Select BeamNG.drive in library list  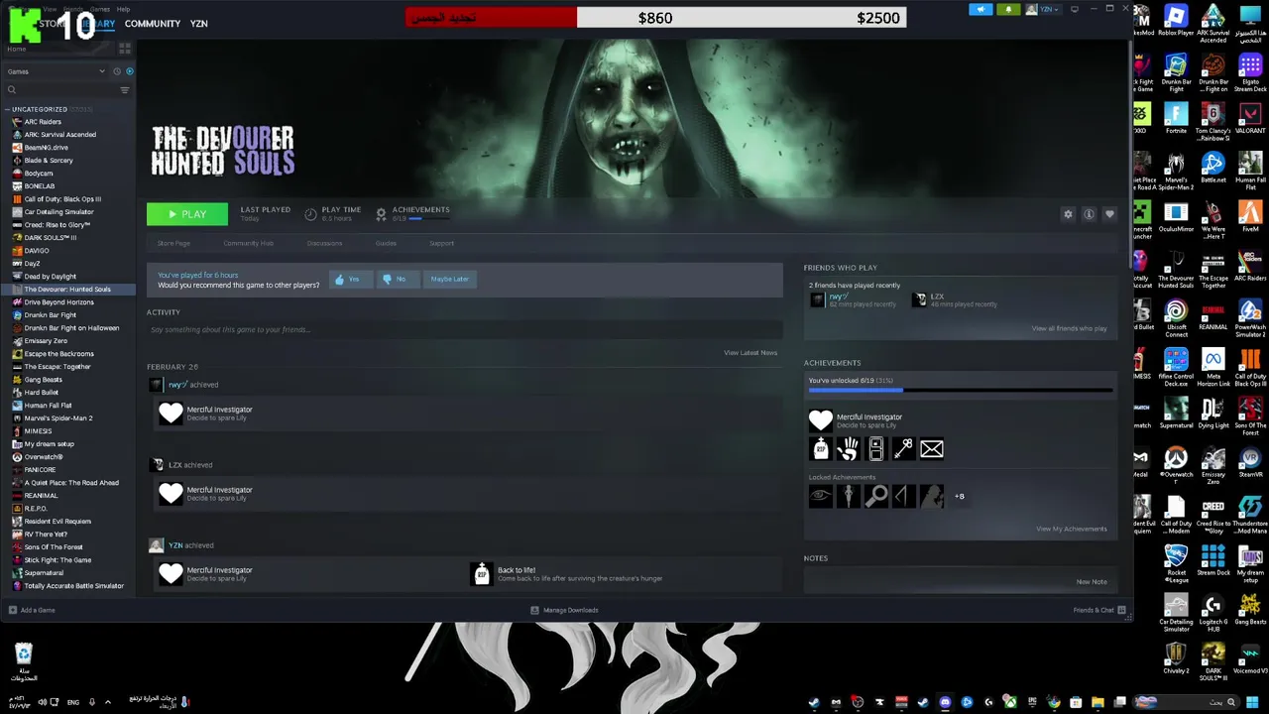click(x=46, y=148)
